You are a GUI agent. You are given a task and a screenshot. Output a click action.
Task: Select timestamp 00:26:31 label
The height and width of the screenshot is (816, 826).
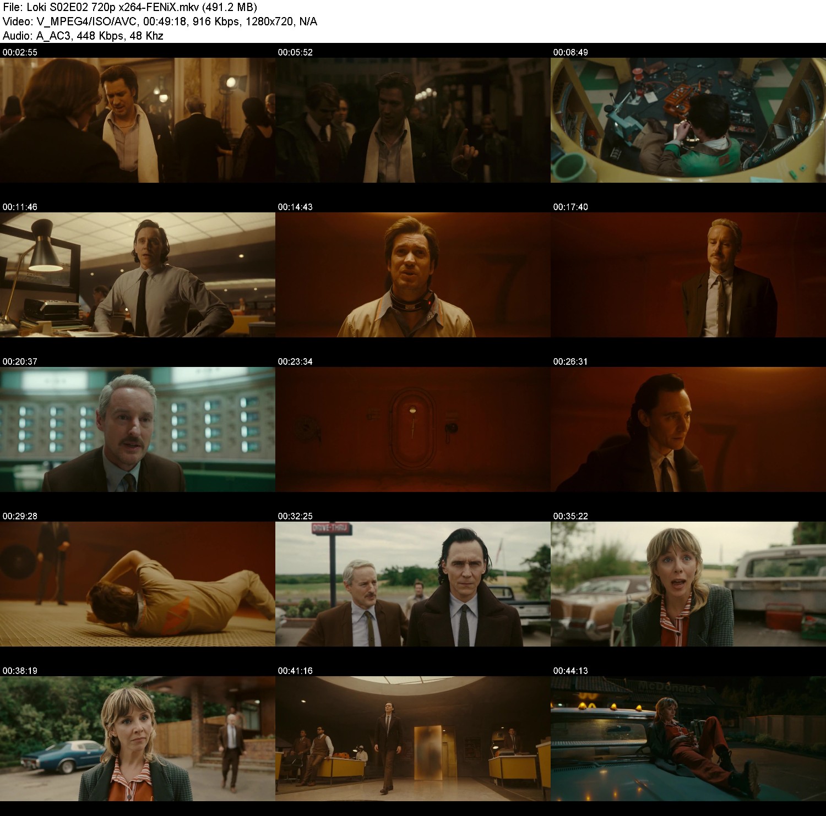pos(570,362)
